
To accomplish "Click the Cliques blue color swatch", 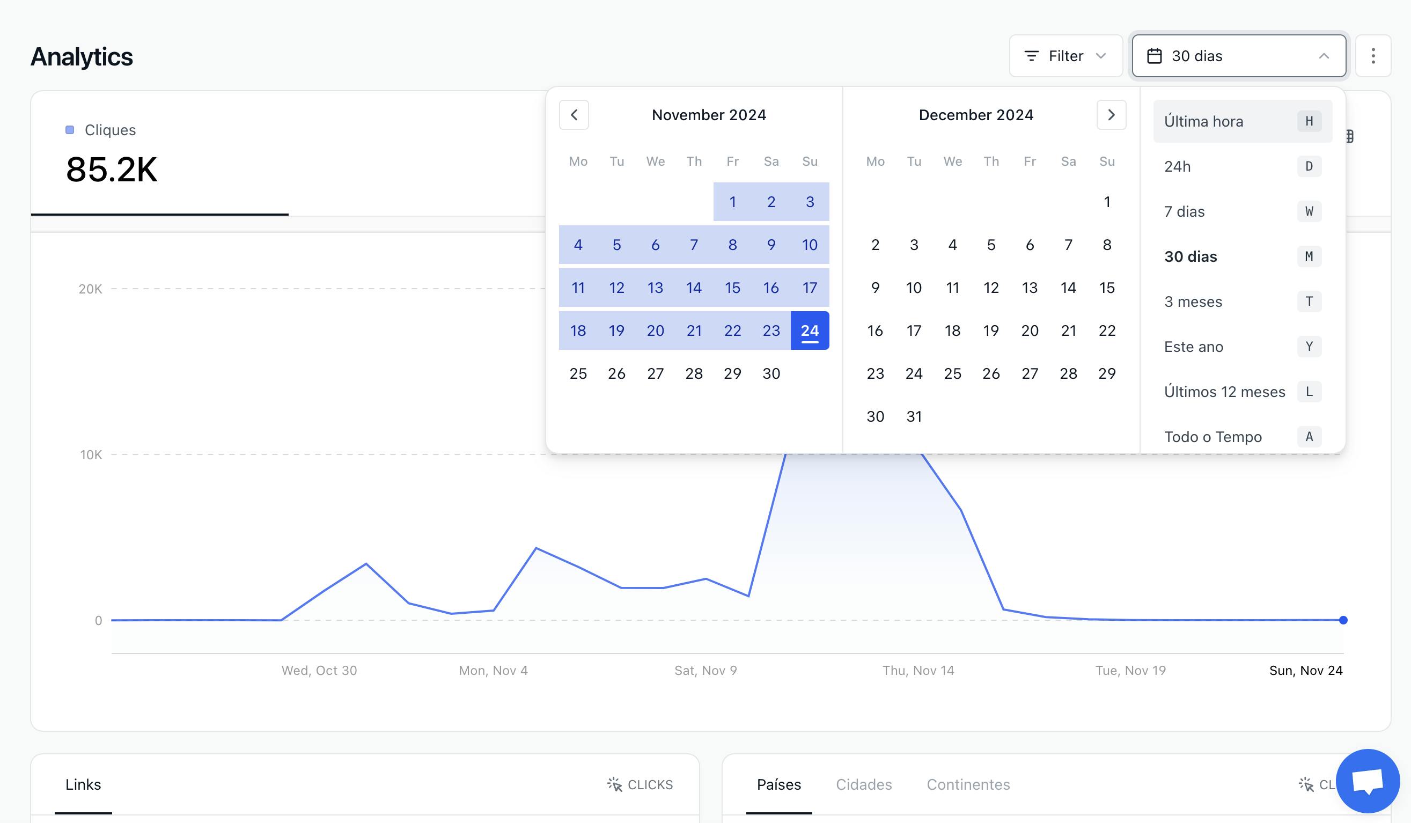I will 70,130.
